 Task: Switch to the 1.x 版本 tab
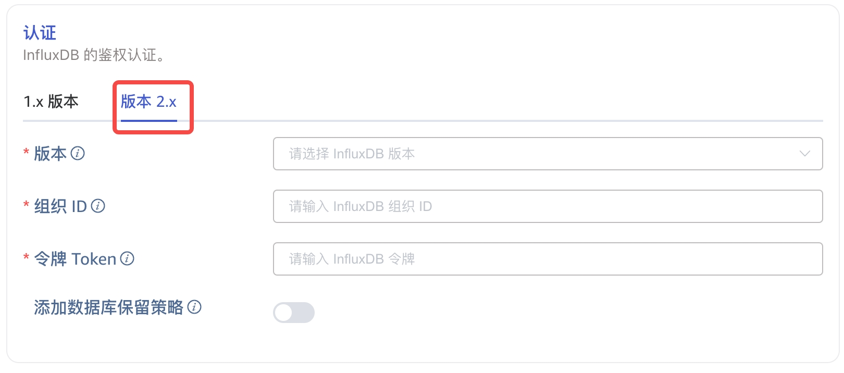click(x=51, y=101)
